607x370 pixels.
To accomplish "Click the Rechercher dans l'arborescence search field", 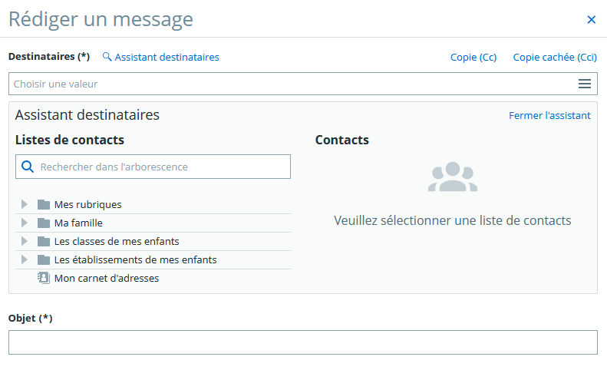I will click(153, 167).
